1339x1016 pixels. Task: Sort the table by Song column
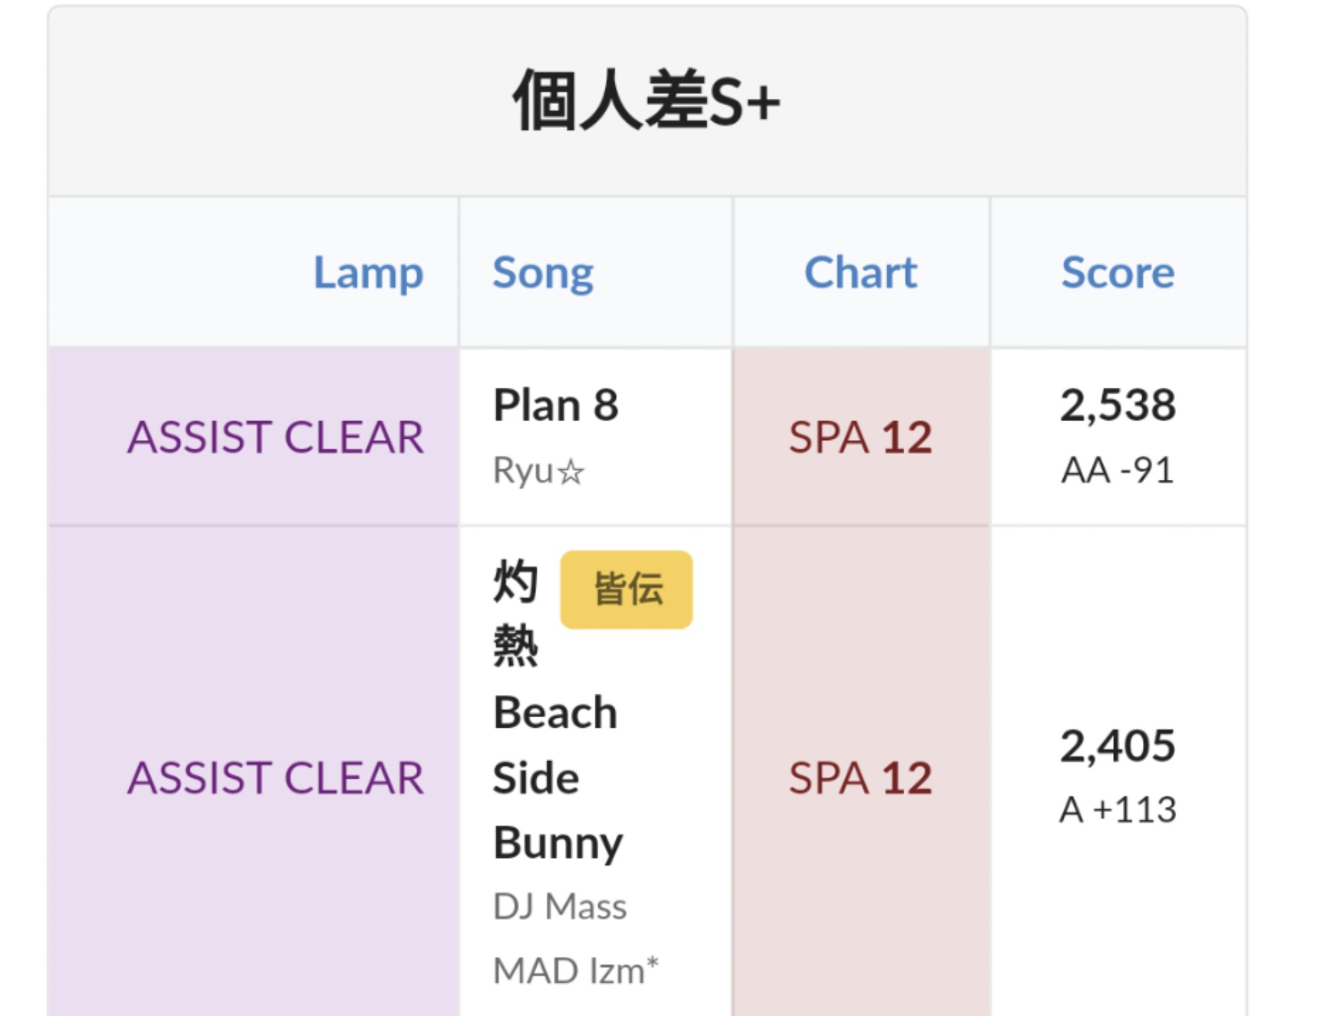tap(543, 272)
